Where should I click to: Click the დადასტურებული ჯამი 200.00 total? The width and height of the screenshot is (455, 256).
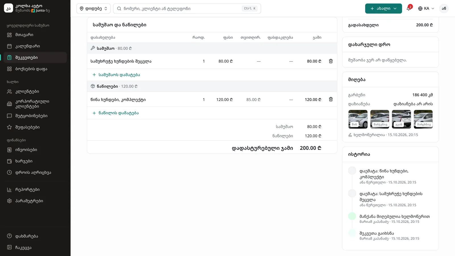click(x=311, y=148)
